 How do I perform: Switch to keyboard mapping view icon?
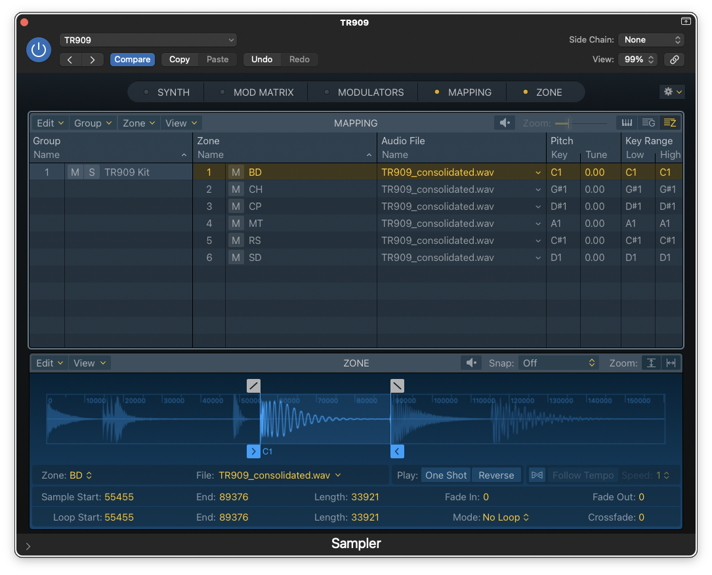[627, 123]
